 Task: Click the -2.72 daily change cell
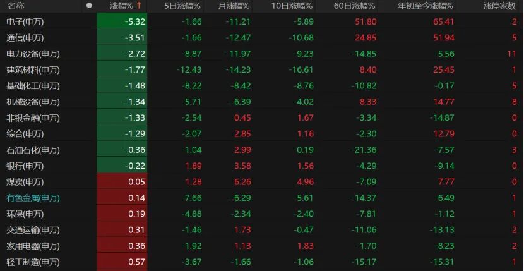pyautogui.click(x=122, y=53)
